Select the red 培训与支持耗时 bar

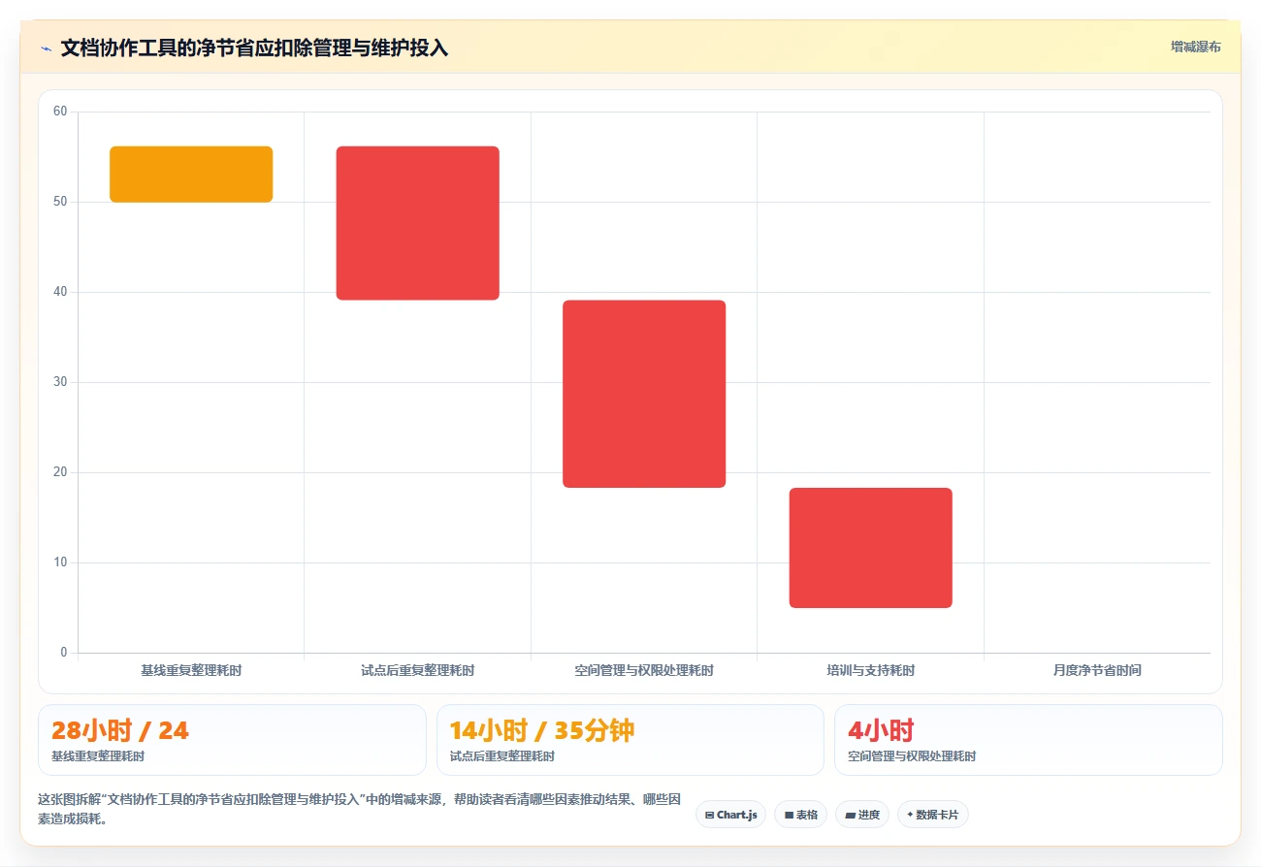coord(871,548)
